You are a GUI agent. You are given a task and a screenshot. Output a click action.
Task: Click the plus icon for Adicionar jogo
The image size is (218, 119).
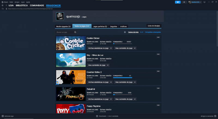(x=3, y=116)
